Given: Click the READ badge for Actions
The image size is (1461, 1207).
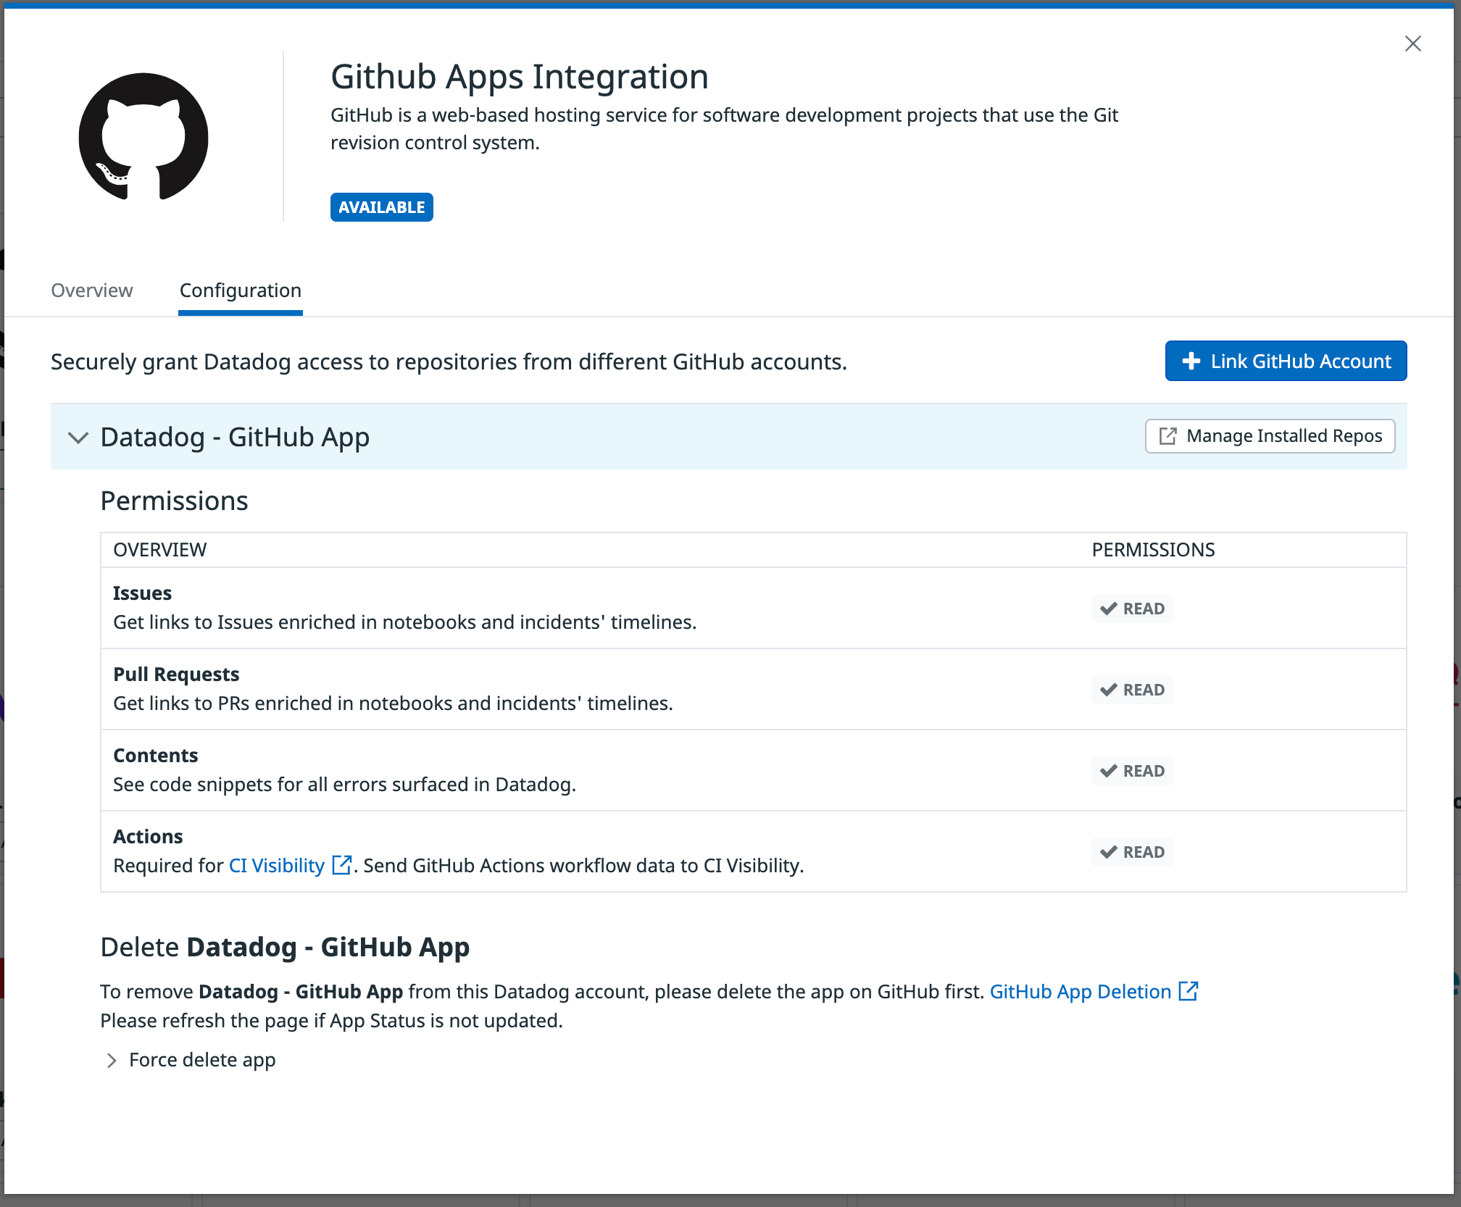Looking at the screenshot, I should tap(1132, 852).
